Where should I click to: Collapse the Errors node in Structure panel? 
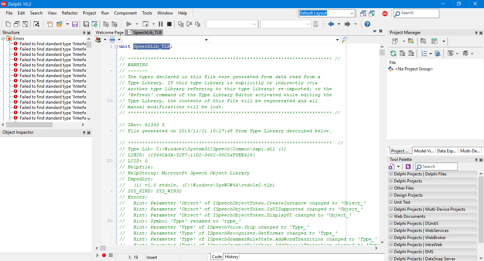click(3, 38)
